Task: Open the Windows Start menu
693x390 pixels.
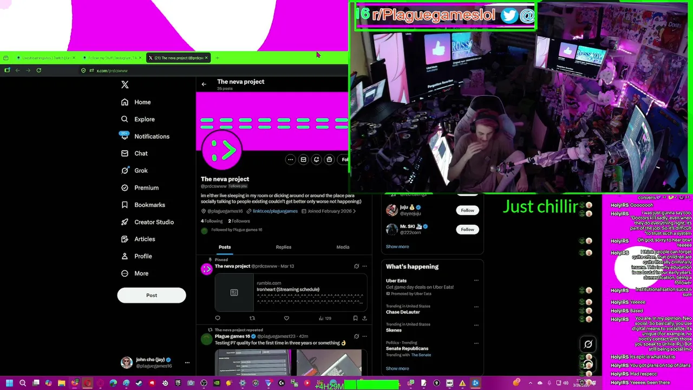Action: click(9, 383)
